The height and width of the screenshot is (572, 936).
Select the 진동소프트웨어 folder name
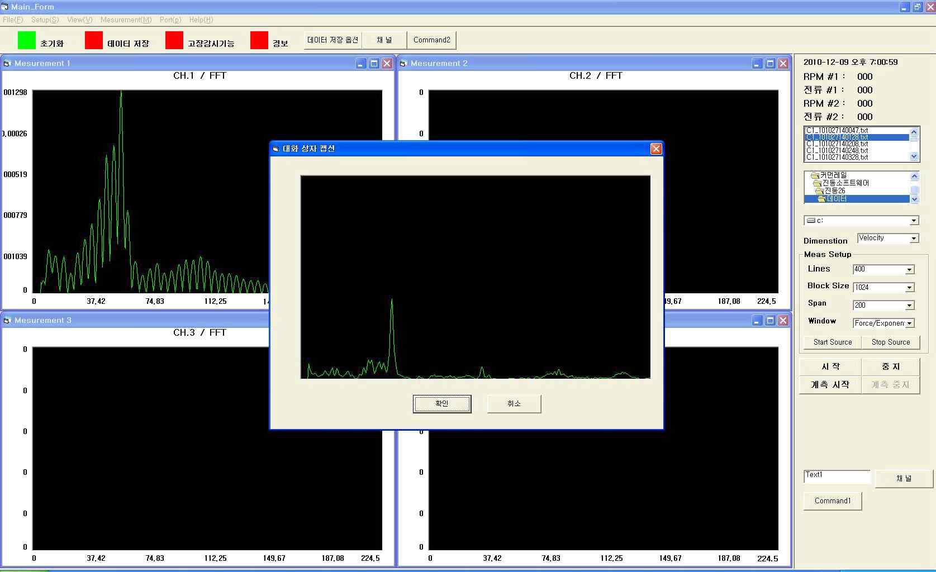tap(845, 183)
